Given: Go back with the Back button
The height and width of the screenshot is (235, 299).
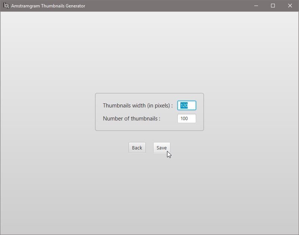Looking at the screenshot, I should click(x=137, y=148).
